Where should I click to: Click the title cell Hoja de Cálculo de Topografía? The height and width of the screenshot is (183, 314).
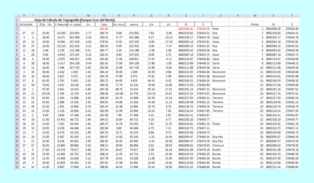click(x=74, y=20)
